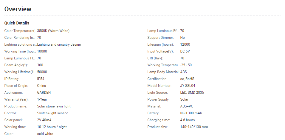Click the cold white color value
Image resolution: width=285 pixels, height=140 pixels.
[45, 134]
